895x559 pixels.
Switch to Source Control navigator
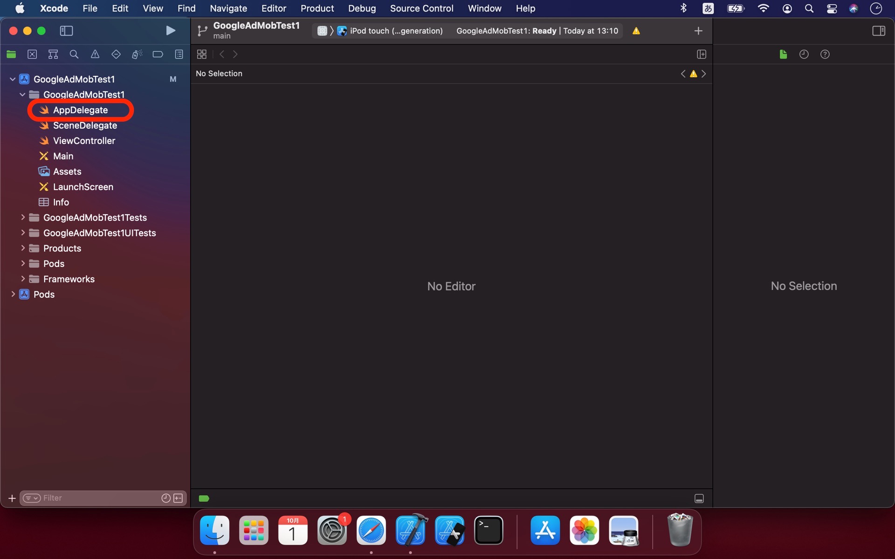32,55
